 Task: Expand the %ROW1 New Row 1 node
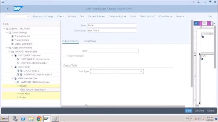[x=20, y=90]
